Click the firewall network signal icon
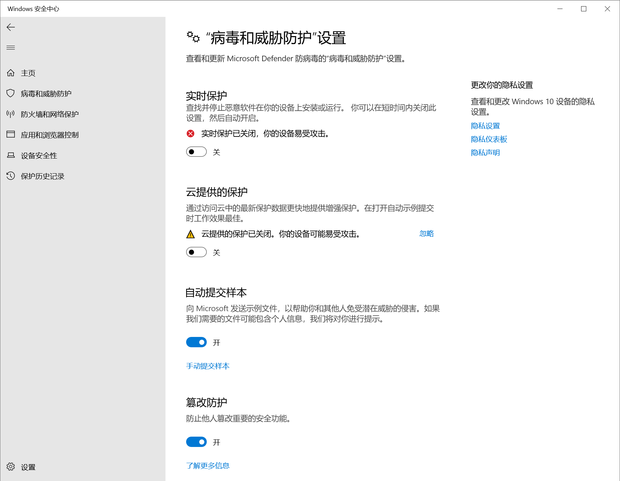 coord(11,114)
